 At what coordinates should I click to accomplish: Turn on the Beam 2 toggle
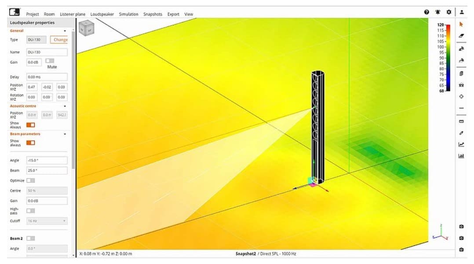coord(31,238)
